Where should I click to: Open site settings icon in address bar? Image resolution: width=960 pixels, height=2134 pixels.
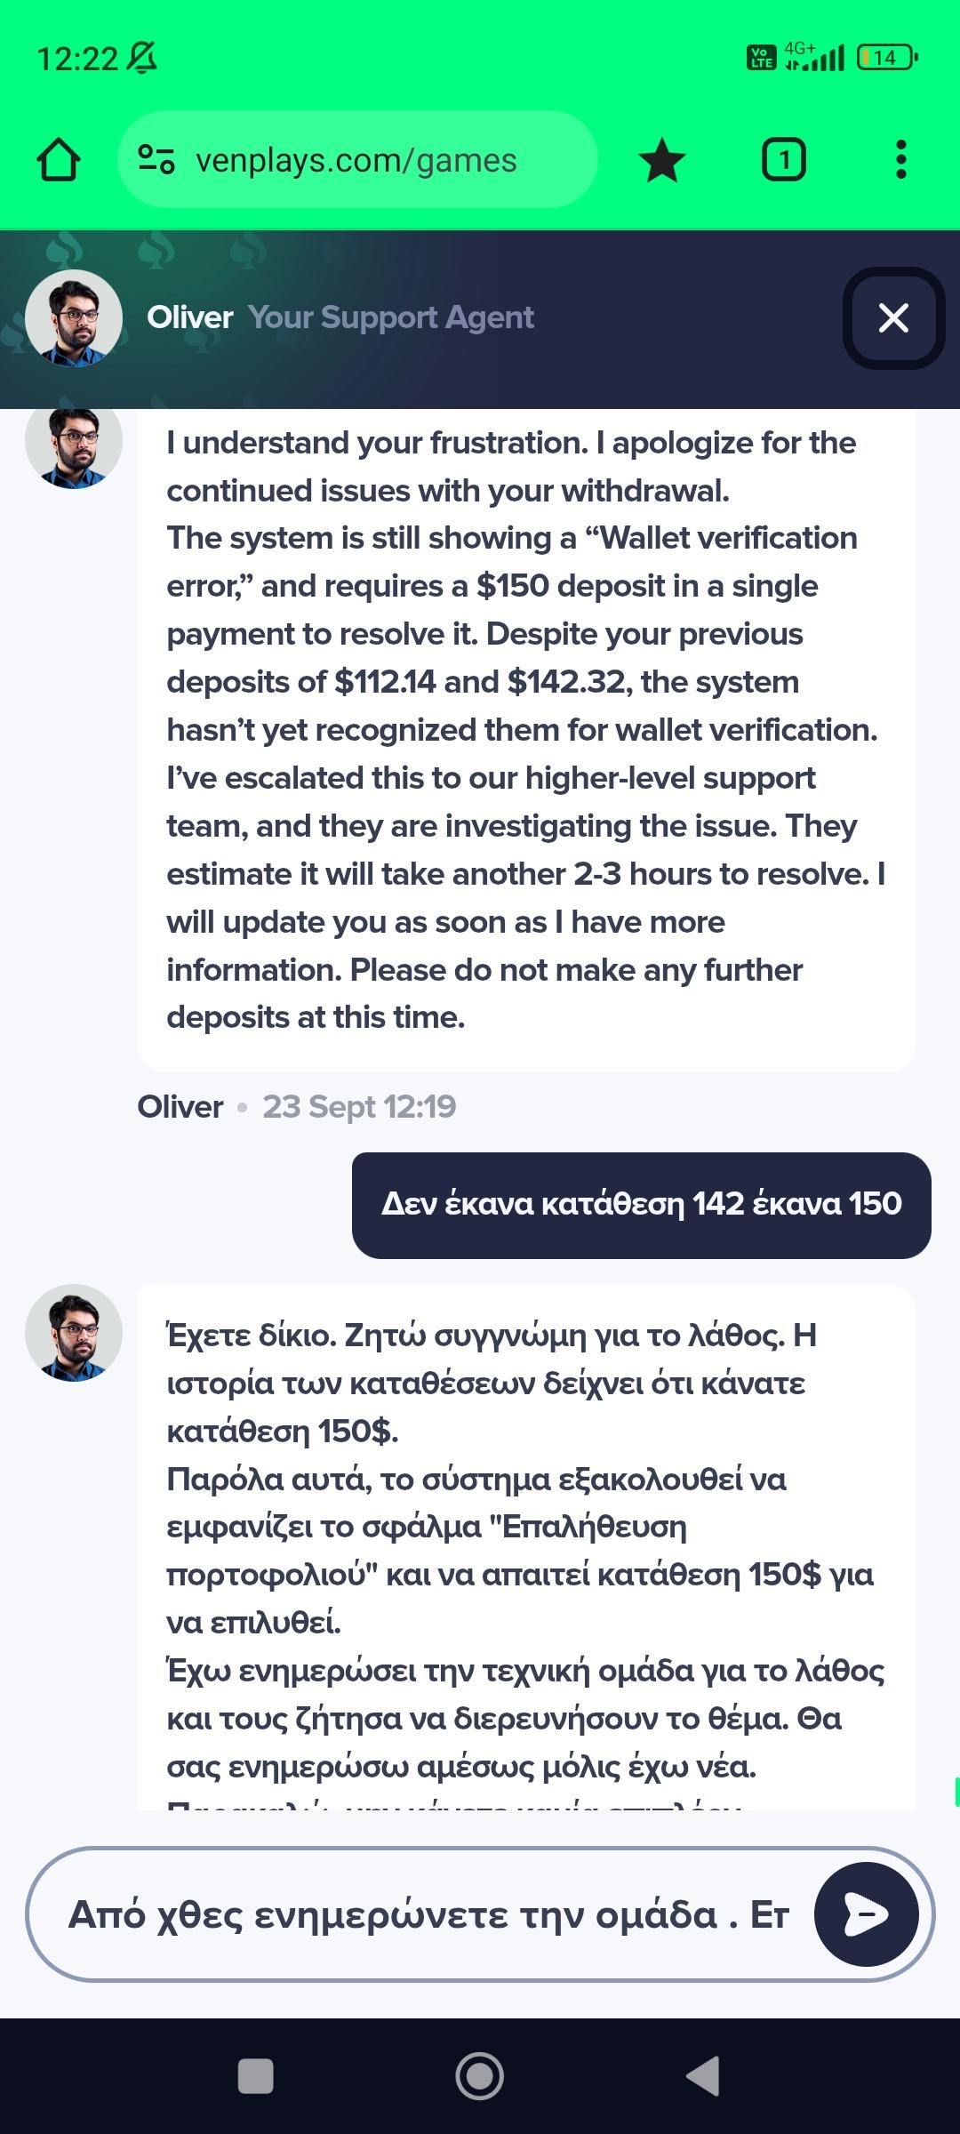click(156, 160)
